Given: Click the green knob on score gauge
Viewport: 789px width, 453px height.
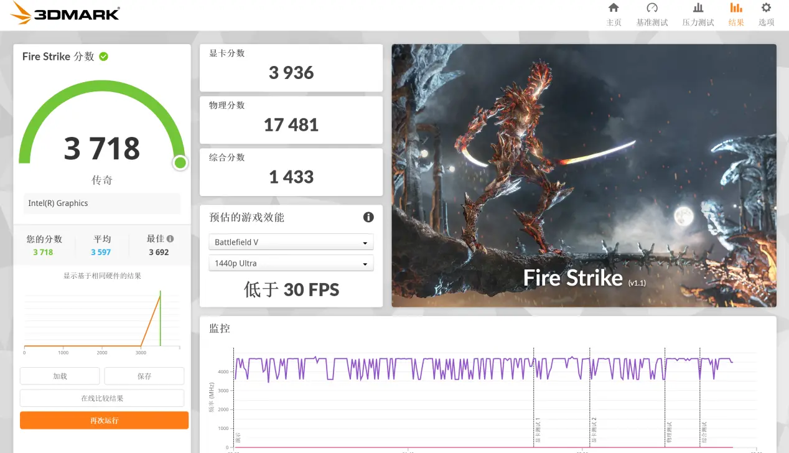Looking at the screenshot, I should point(180,163).
